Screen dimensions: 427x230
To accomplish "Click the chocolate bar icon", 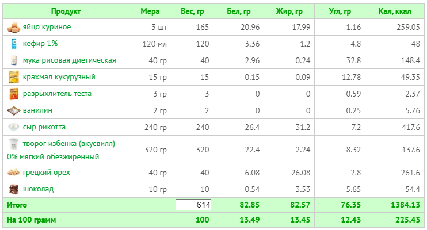I will coord(14,189).
